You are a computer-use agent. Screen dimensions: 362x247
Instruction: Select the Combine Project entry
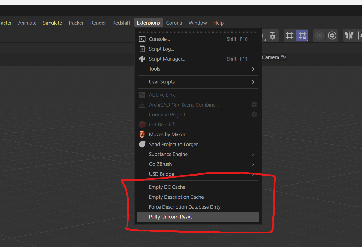point(198,115)
